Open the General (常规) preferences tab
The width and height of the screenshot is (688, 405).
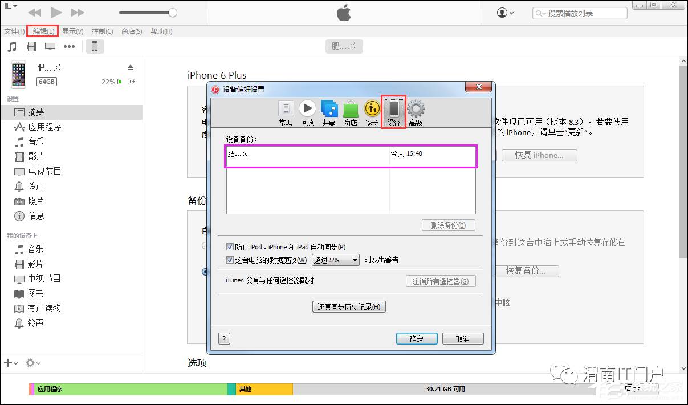tap(286, 113)
